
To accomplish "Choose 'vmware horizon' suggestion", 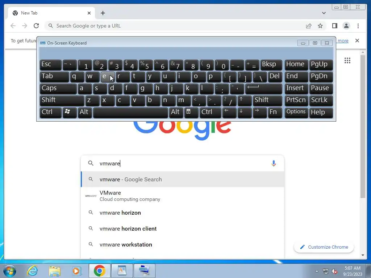I will pyautogui.click(x=183, y=213).
